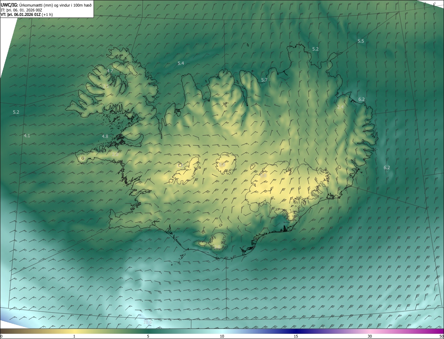Click the 15 tick on the color scale
This screenshot has height=339, width=444.
pos(296,336)
